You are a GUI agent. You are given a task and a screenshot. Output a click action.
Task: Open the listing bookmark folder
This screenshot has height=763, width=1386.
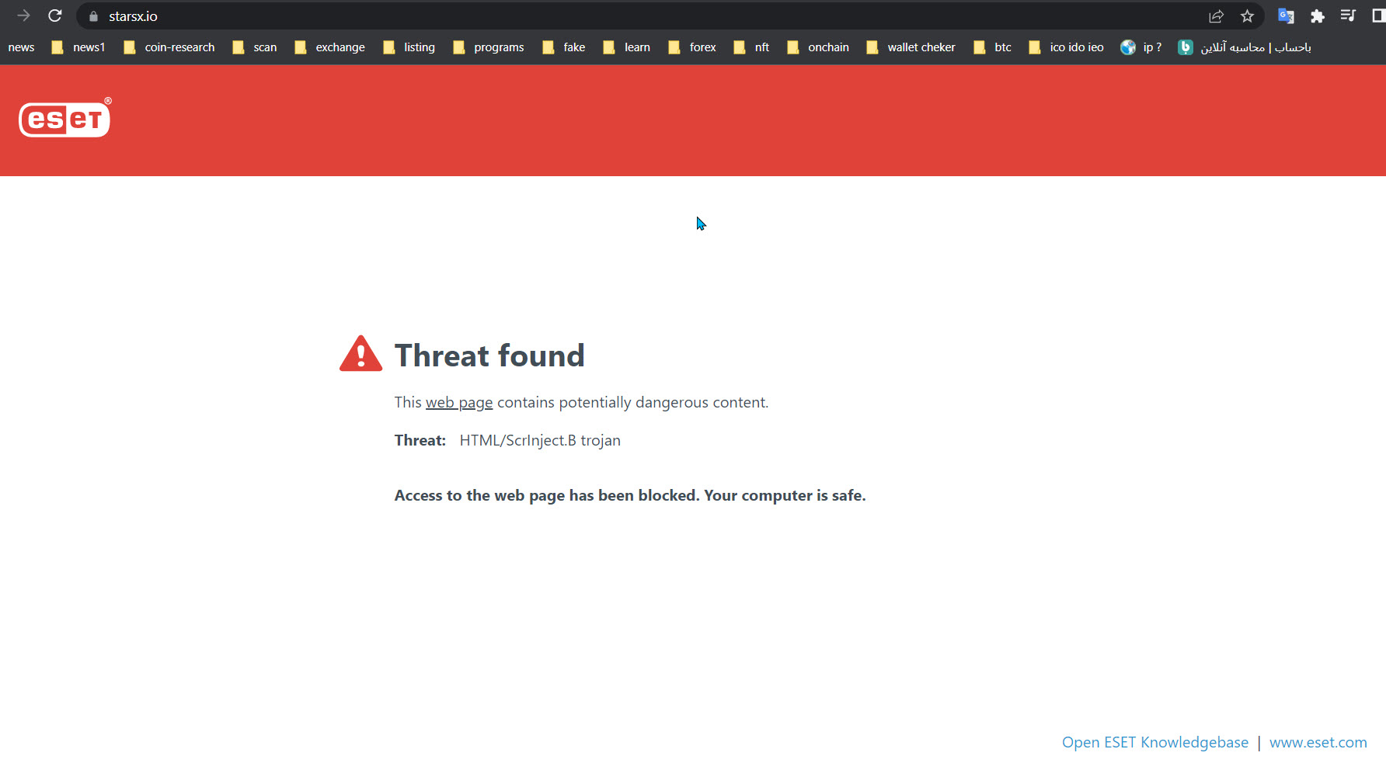coord(409,47)
